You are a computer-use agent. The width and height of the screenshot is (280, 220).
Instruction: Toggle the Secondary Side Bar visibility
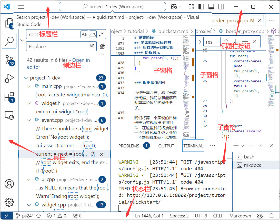[221, 7]
